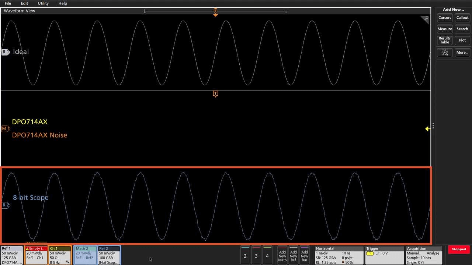The width and height of the screenshot is (472, 265).
Task: Enable channel 4 display
Action: point(267,255)
